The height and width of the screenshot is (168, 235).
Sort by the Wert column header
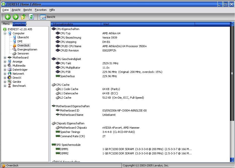148,24
